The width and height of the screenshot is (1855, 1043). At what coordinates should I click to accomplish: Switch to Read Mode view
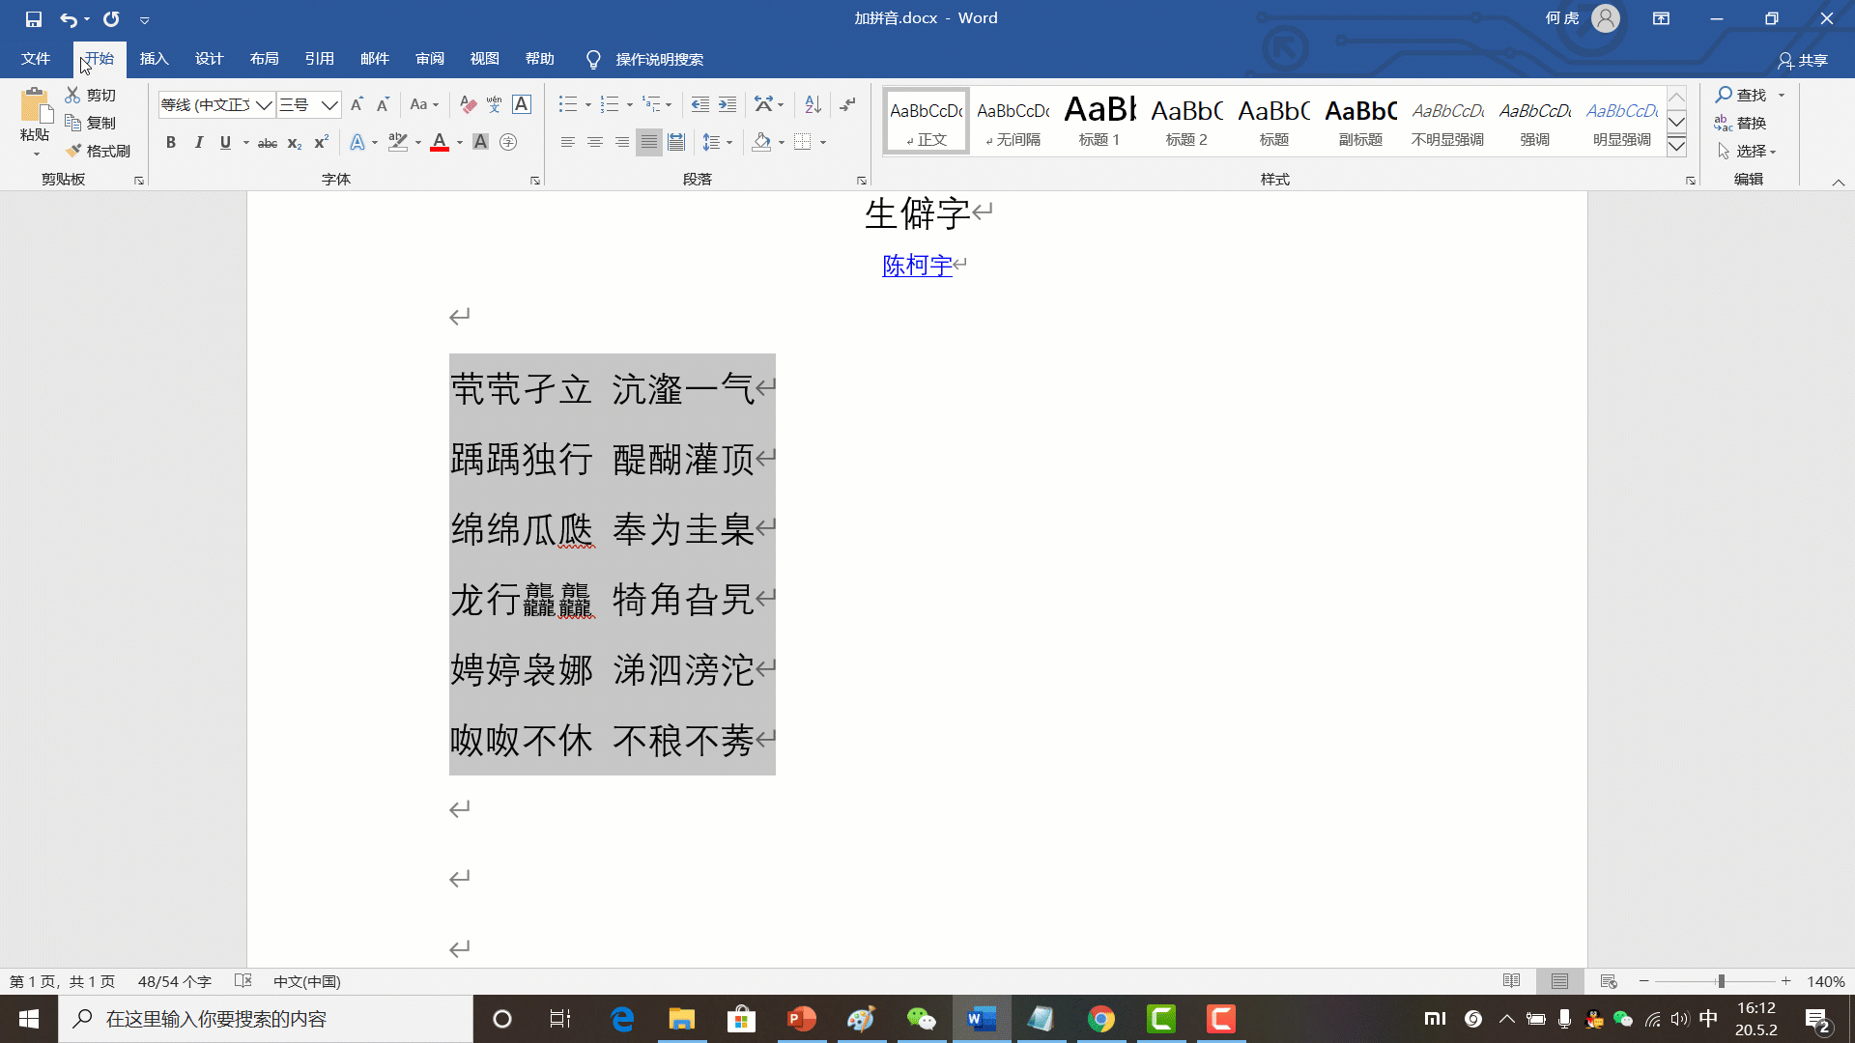click(1512, 981)
